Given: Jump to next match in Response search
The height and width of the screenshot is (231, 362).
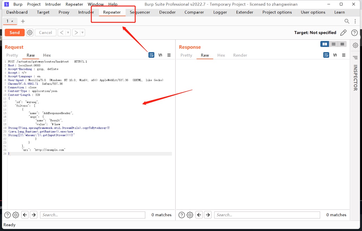Looking at the screenshot, I should pyautogui.click(x=208, y=215).
